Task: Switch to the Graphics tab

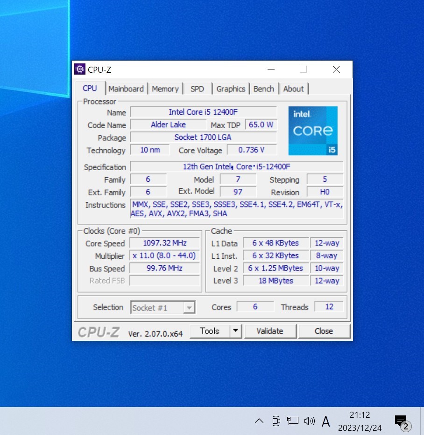Action: point(231,89)
